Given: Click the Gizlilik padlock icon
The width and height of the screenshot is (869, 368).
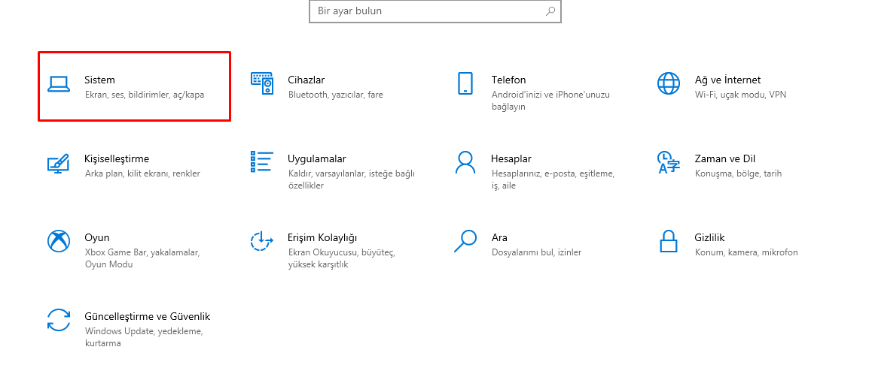Looking at the screenshot, I should click(669, 242).
